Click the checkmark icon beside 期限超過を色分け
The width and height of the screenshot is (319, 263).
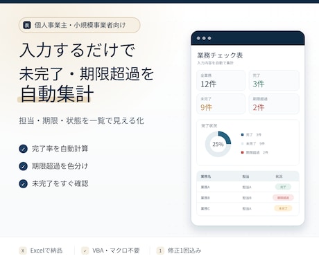pos(23,166)
